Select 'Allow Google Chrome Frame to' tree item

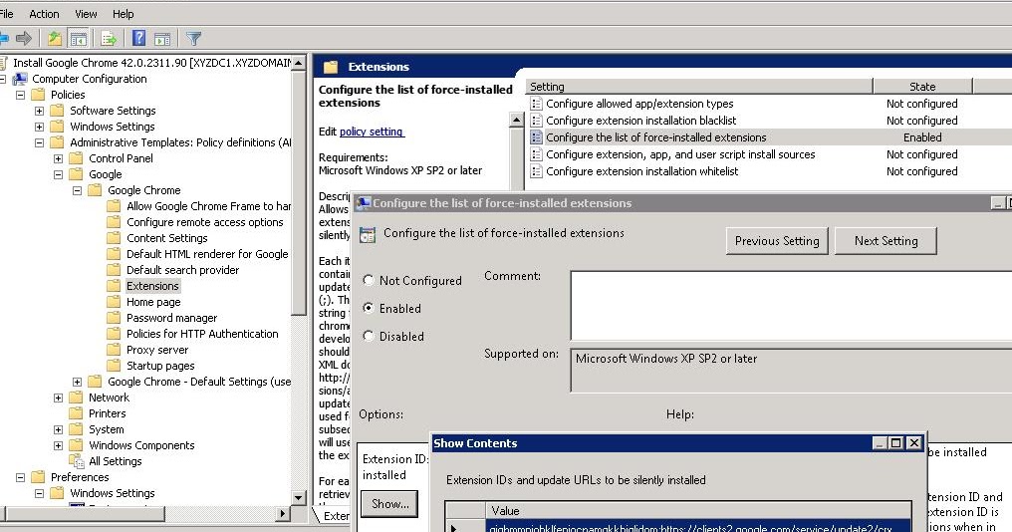pos(208,206)
